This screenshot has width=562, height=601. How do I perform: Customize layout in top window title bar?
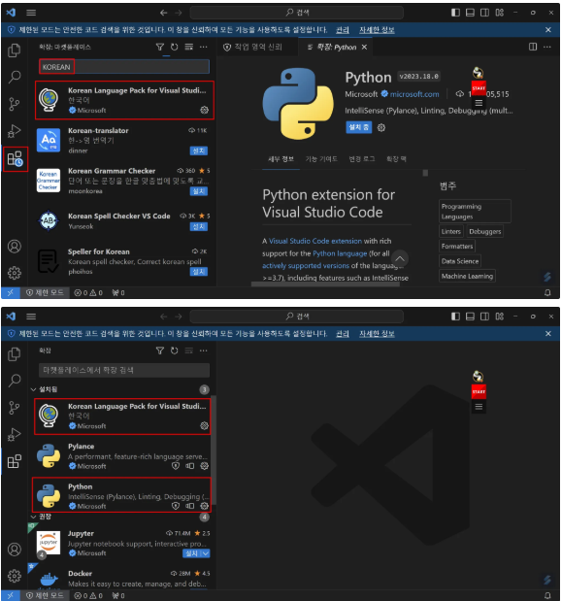(500, 13)
